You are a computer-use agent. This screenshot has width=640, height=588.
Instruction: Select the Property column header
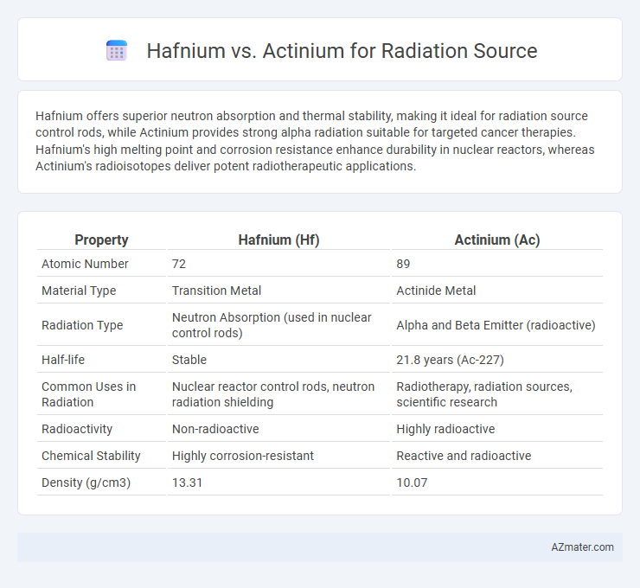pos(101,240)
